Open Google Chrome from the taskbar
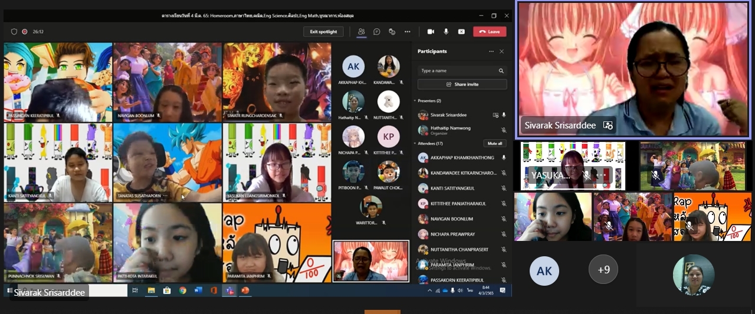Image resolution: width=755 pixels, height=314 pixels. click(182, 290)
